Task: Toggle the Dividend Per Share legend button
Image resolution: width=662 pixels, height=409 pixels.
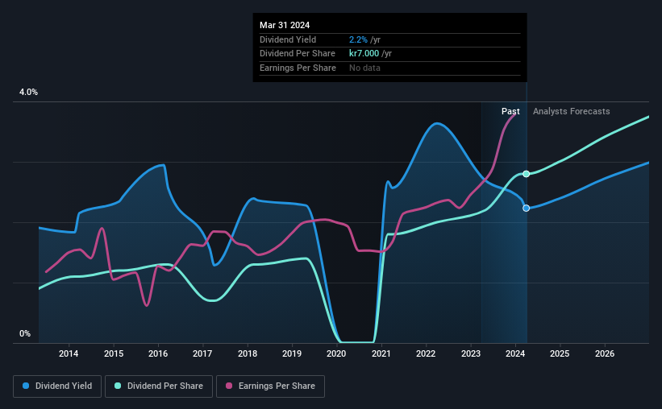Action: [x=159, y=386]
